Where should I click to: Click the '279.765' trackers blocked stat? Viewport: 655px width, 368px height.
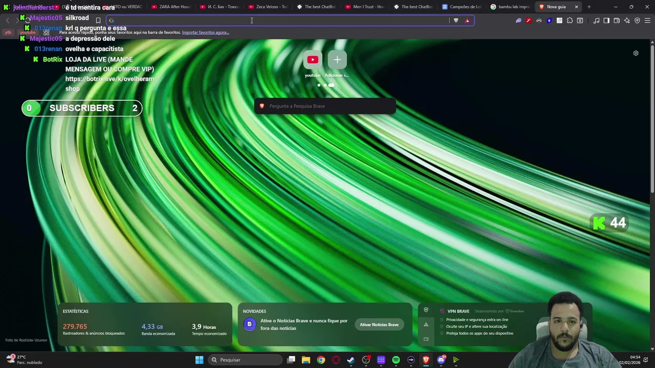pos(75,326)
